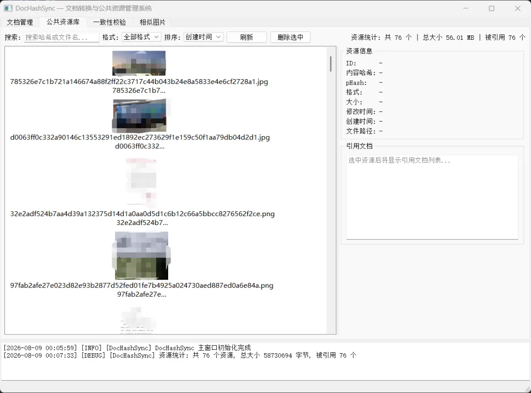531x393 pixels.
Task: Minimize the DocHashSync window
Action: click(x=466, y=8)
